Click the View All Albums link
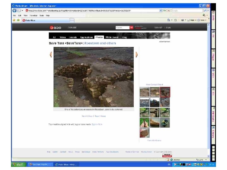Viewport: 227px width, 170px height. pyautogui.click(x=154, y=140)
